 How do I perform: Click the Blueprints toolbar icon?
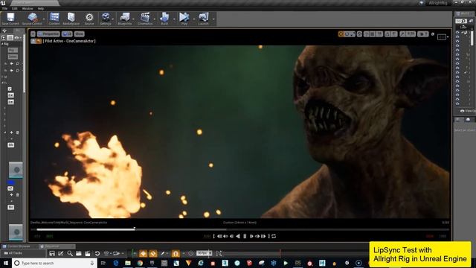[125, 17]
